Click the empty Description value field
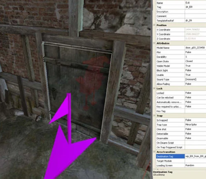Image resolution: width=206 pixels, height=179 pixels. pos(195,12)
